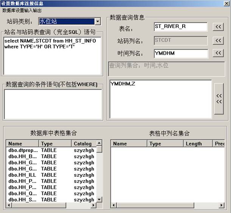
Task: Close the 设置数据库连接信息 dialog
Action: click(226, 3)
